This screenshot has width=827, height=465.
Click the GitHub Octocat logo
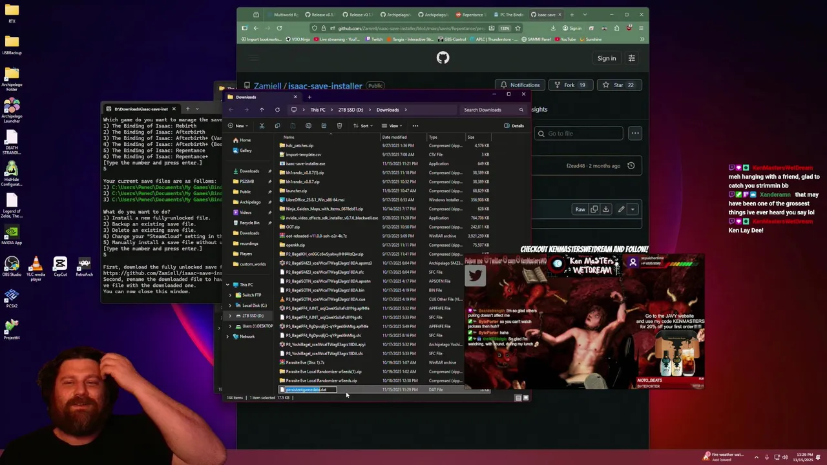point(443,58)
